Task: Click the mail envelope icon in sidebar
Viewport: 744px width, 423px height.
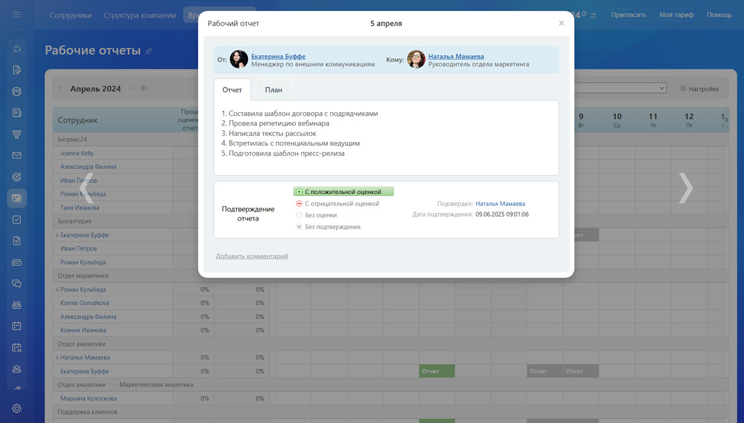Action: 17,155
